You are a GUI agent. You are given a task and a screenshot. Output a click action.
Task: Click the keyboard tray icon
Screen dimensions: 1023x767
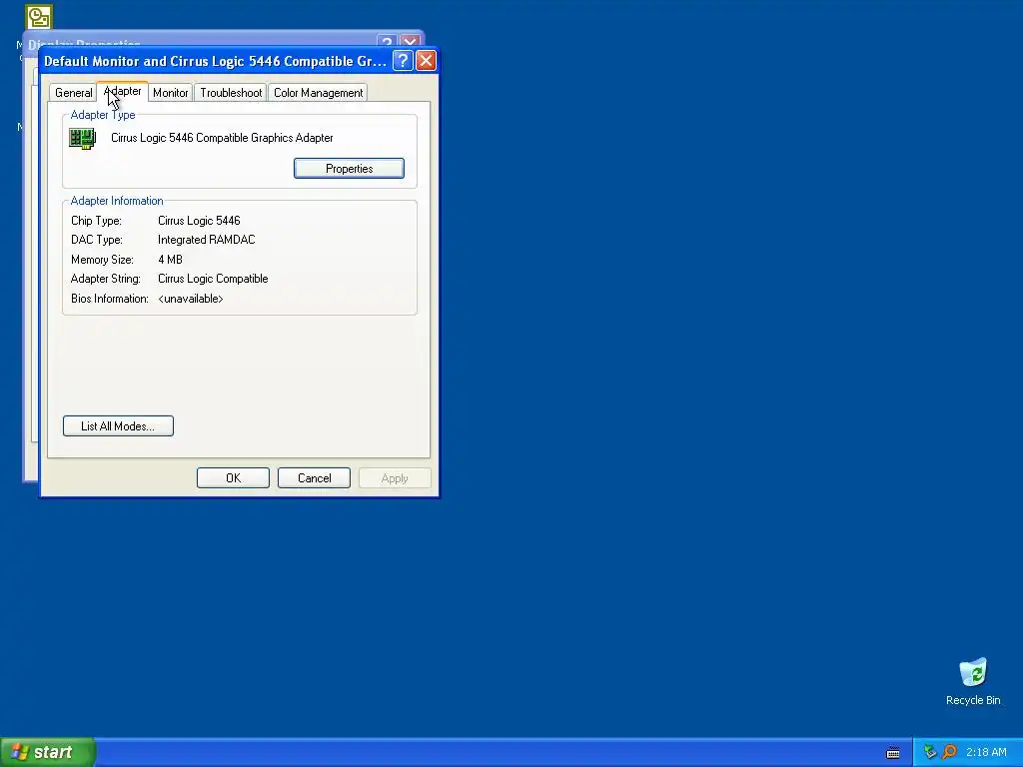click(893, 753)
